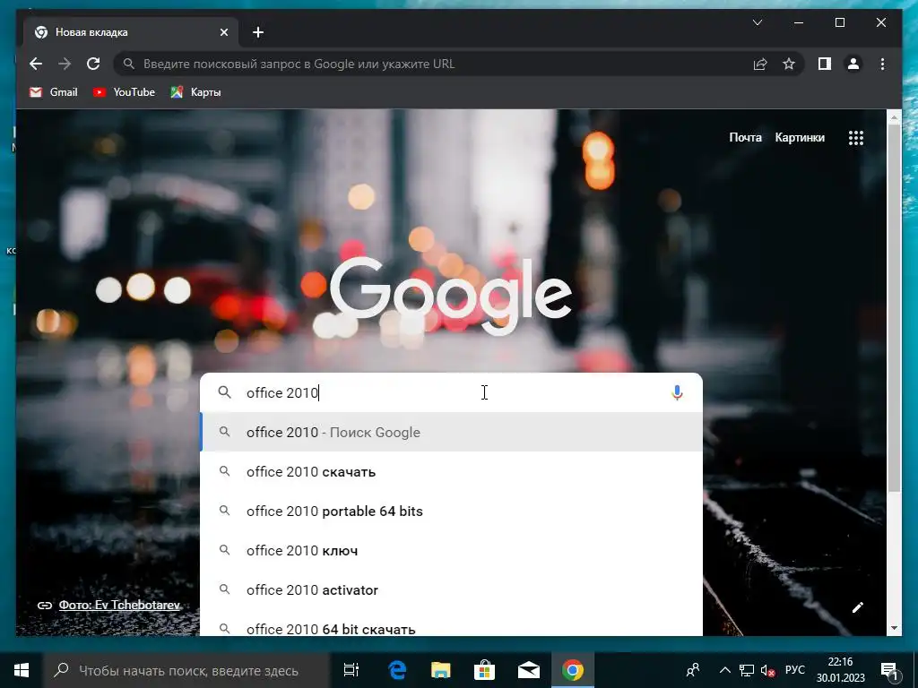Choose suggestion office 2010 - Поиск Google

(452, 432)
